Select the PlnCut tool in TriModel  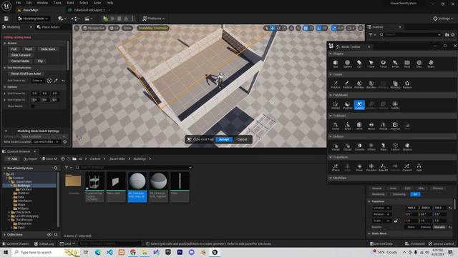[x=384, y=126]
